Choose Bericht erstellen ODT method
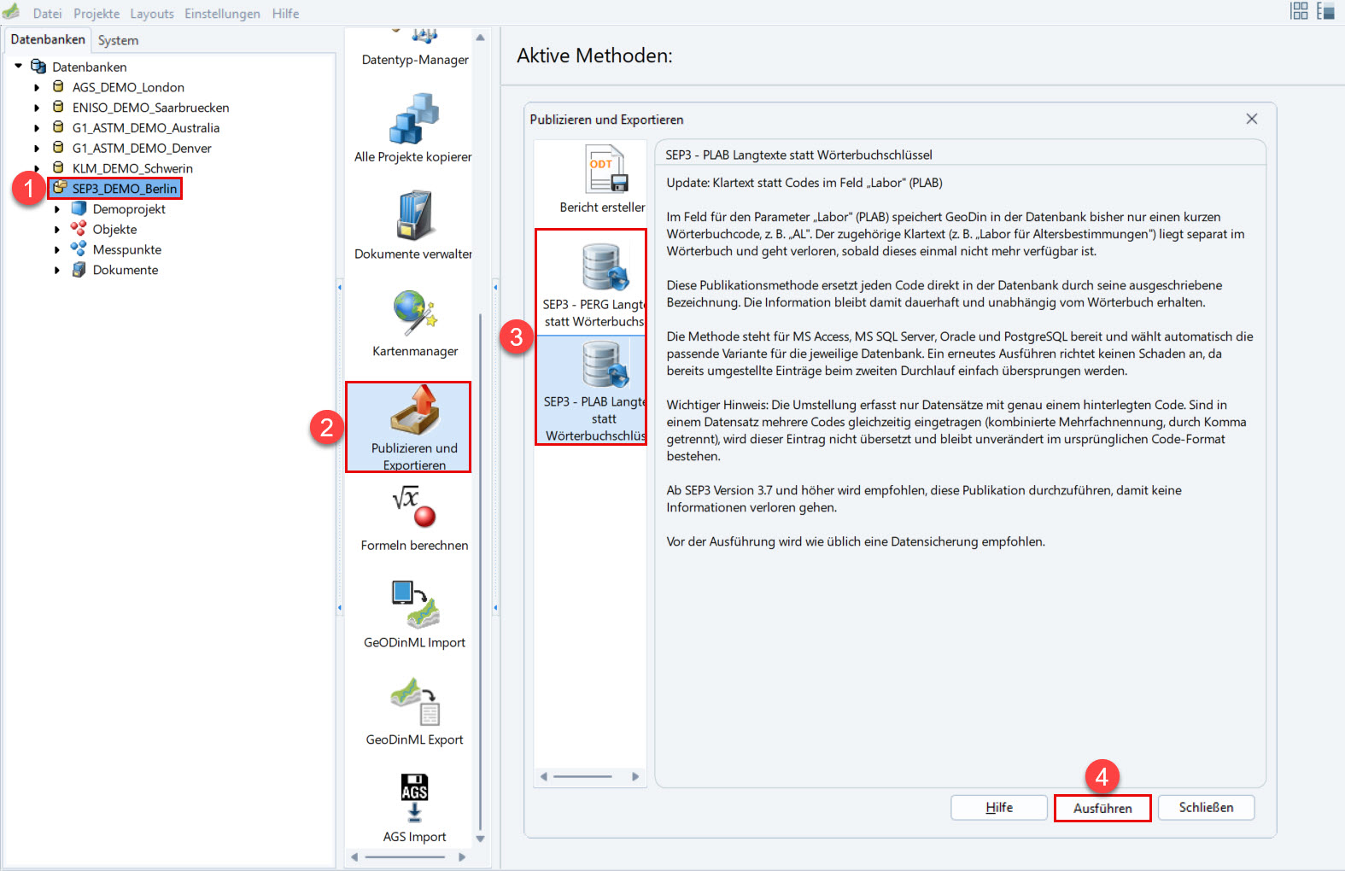This screenshot has height=871, width=1345. point(602,178)
